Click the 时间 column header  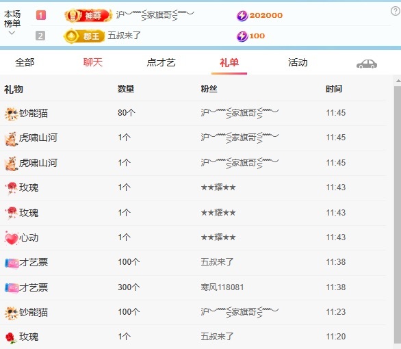[334, 89]
